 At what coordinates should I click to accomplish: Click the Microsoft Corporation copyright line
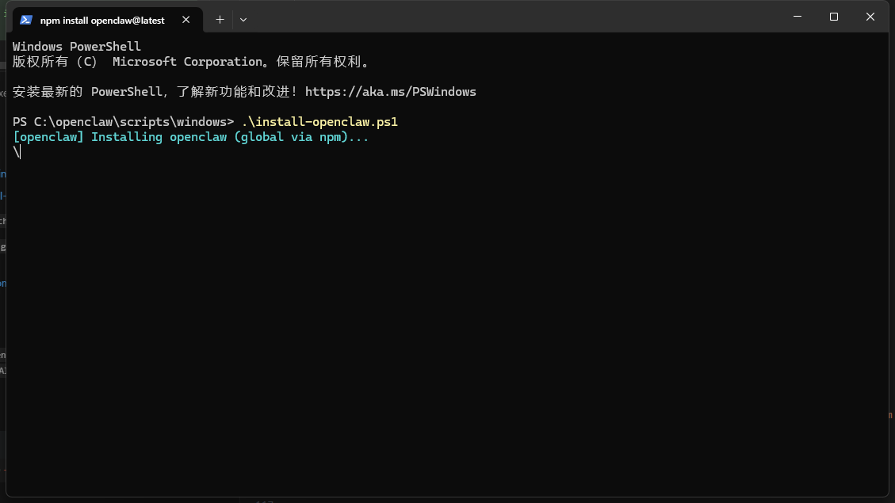pyautogui.click(x=192, y=62)
